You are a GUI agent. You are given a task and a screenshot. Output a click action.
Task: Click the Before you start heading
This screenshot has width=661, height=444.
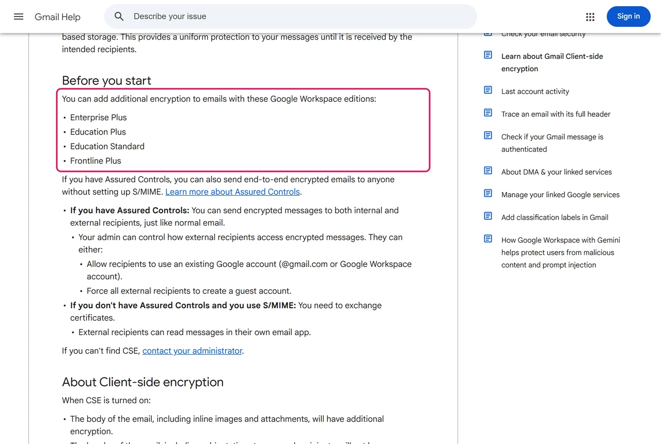coord(106,81)
